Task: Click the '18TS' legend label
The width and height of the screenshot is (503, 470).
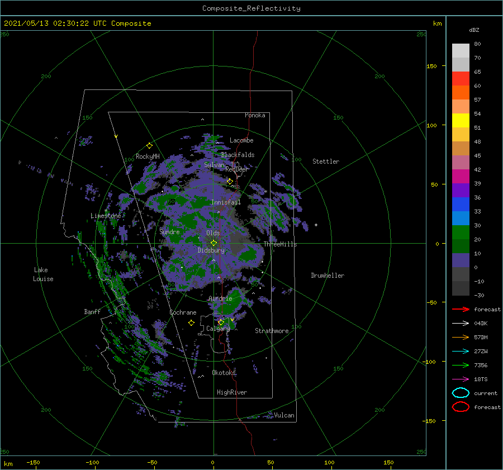Action: (x=481, y=379)
